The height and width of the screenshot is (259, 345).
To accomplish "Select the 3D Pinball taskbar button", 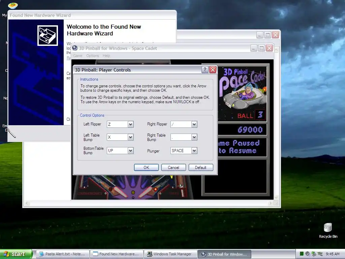I will (224, 254).
